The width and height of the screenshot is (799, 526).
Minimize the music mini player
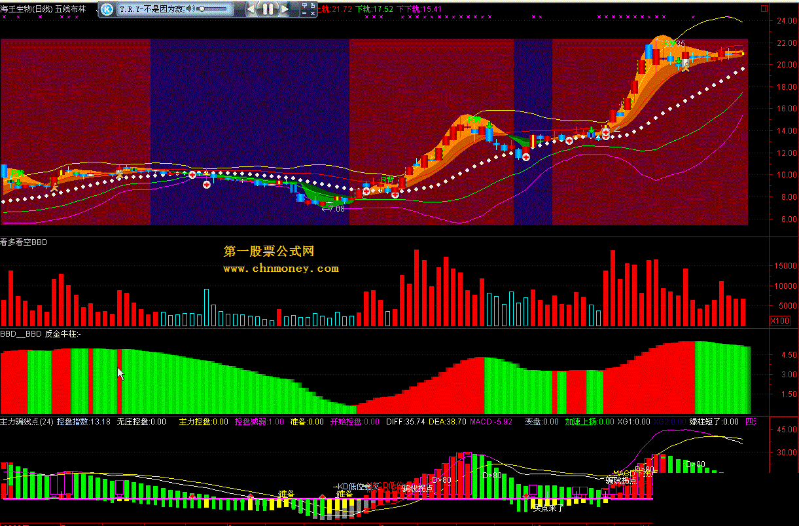tap(304, 13)
